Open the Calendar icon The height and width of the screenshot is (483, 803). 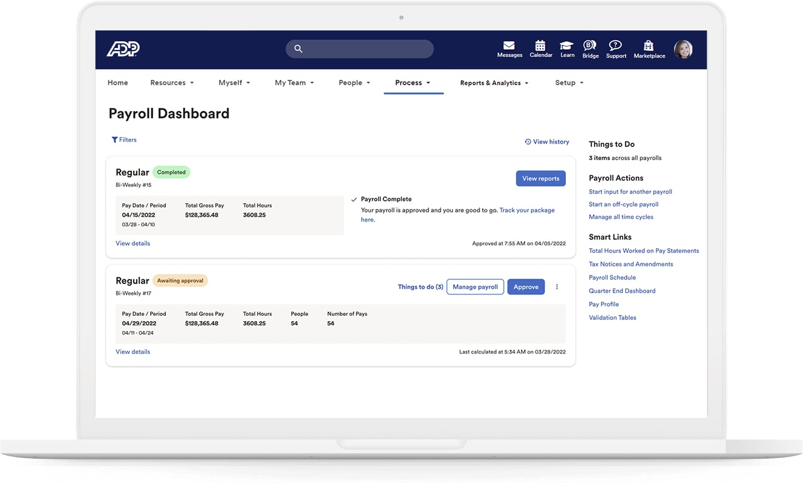(x=540, y=45)
